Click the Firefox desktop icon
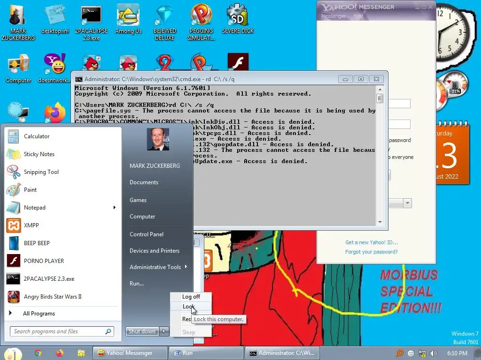 coord(55,112)
